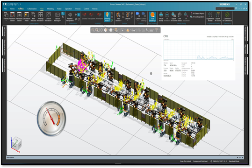252x168 pixels.
Task: Click the Augmented Reality icon
Action: point(210,17)
